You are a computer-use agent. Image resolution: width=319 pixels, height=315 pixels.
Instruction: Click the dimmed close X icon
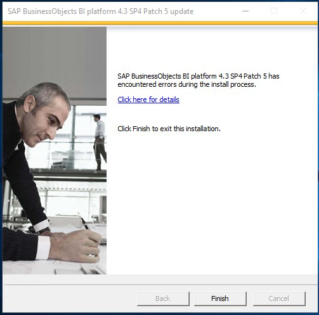click(303, 11)
